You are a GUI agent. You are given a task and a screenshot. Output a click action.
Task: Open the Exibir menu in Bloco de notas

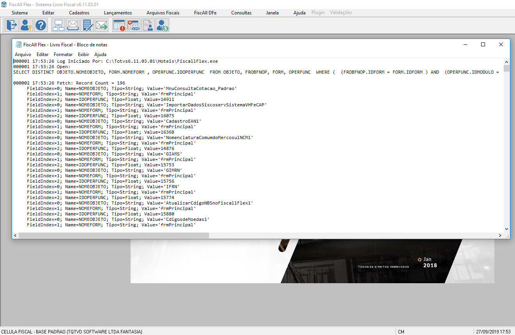tap(83, 55)
